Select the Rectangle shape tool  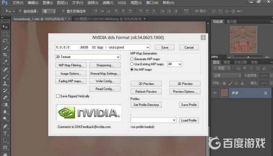[x=5, y=147]
